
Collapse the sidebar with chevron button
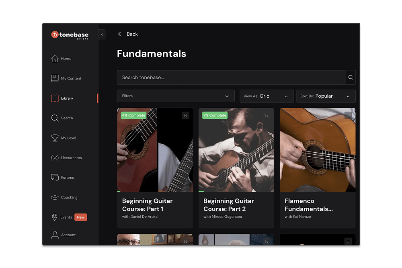point(102,34)
